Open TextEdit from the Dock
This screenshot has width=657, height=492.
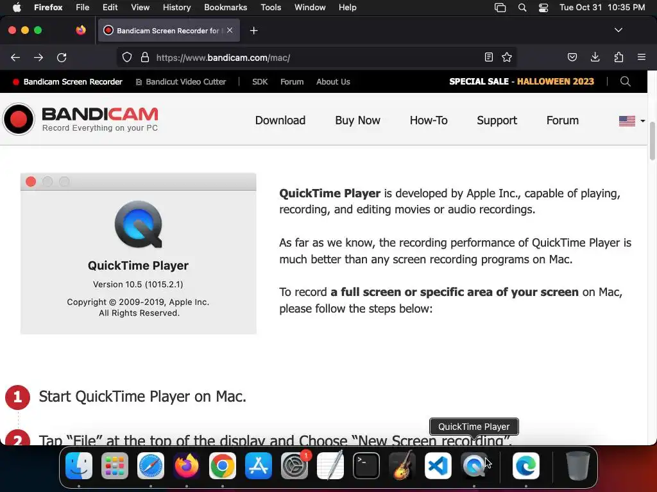pyautogui.click(x=330, y=466)
